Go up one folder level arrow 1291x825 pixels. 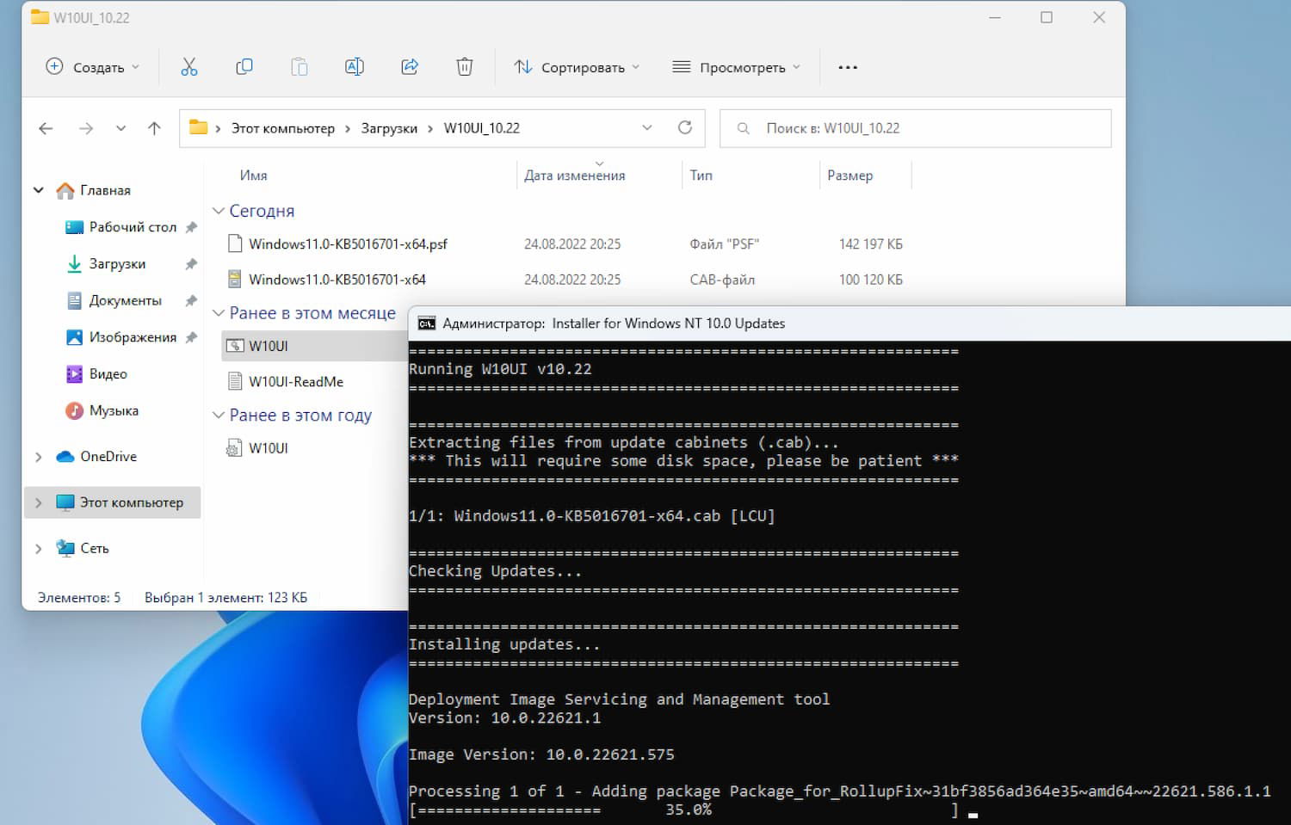click(x=154, y=128)
